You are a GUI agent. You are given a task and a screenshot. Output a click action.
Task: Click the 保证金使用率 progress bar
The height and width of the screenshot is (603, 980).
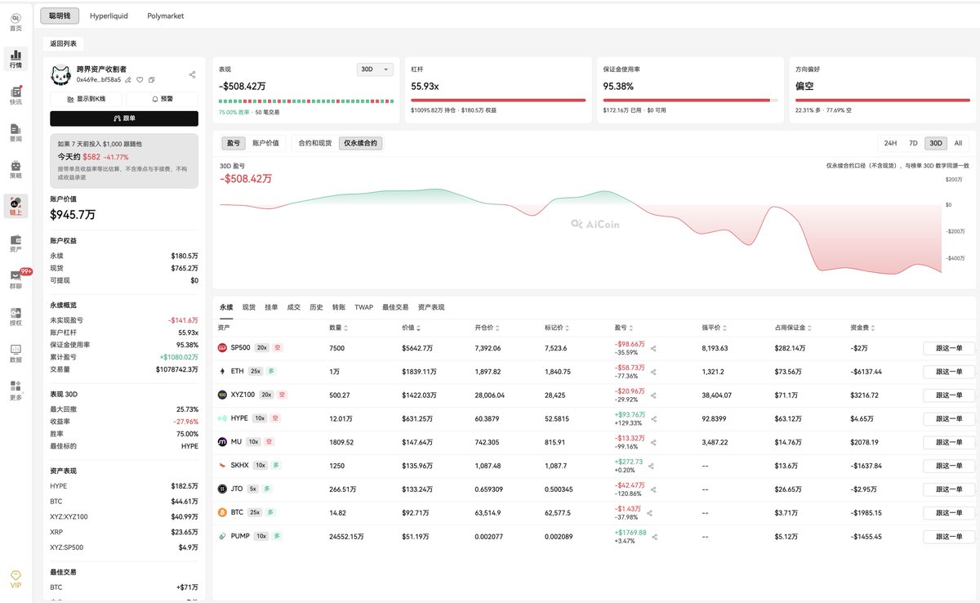click(x=690, y=100)
